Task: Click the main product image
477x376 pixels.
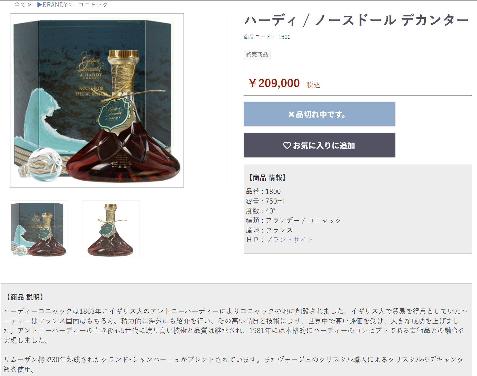Action: 97,100
